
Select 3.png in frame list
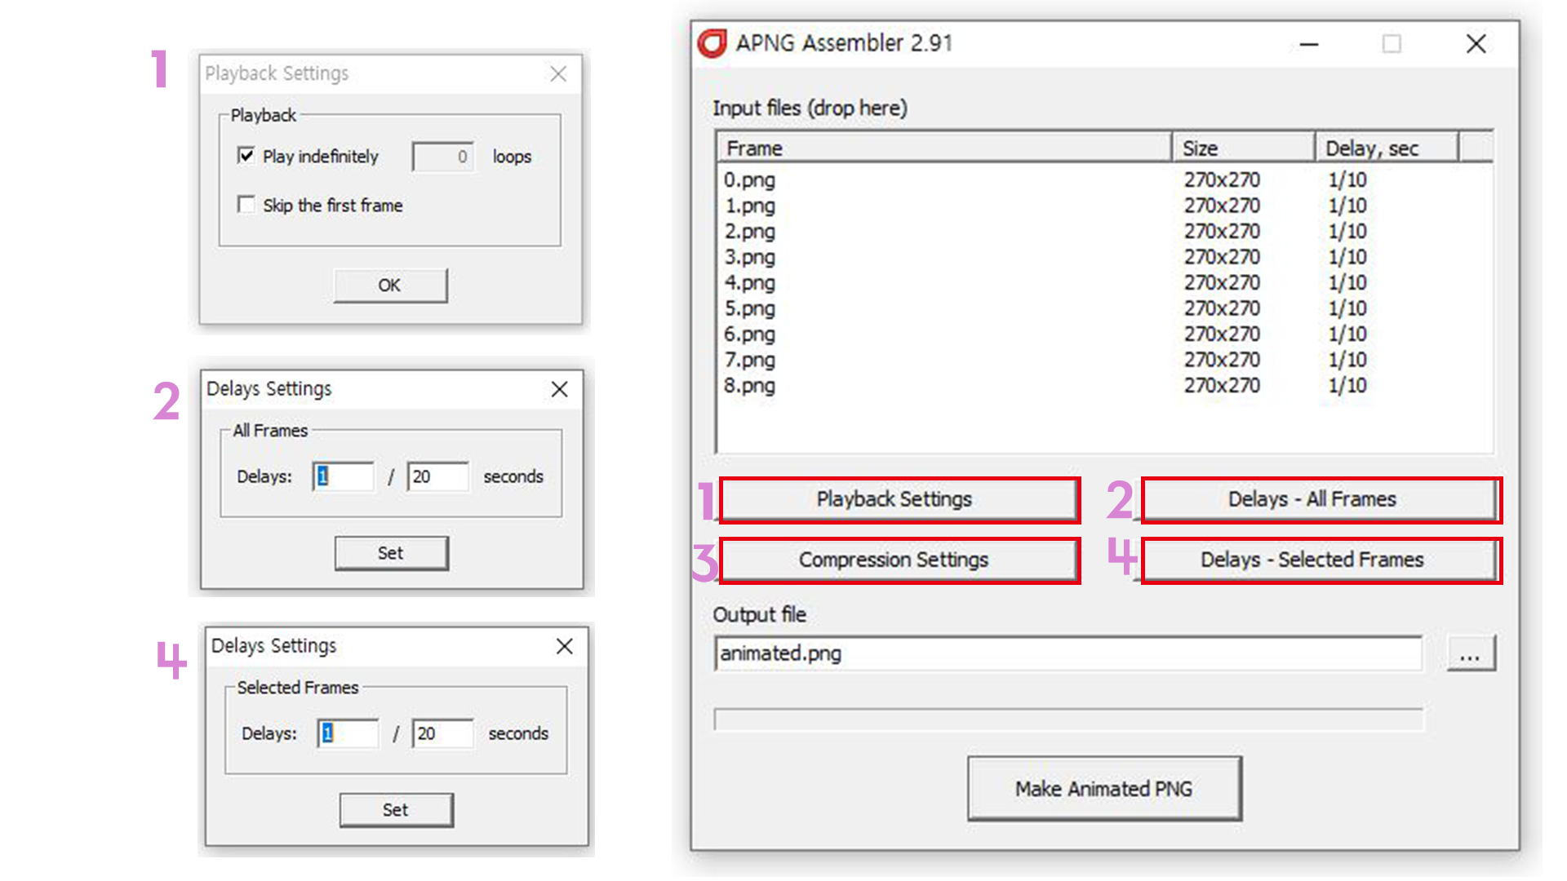750,257
